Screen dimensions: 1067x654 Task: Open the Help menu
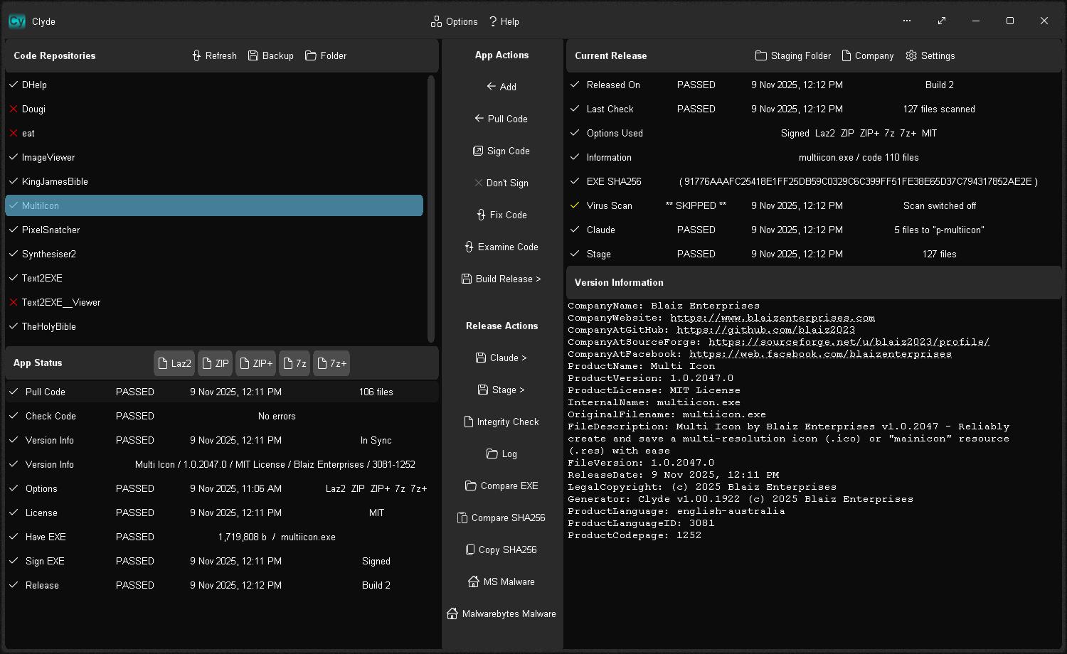tap(504, 21)
